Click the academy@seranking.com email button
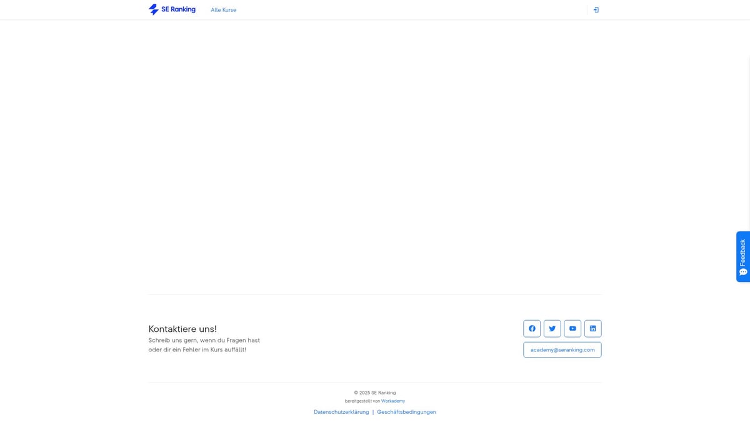 pos(562,349)
